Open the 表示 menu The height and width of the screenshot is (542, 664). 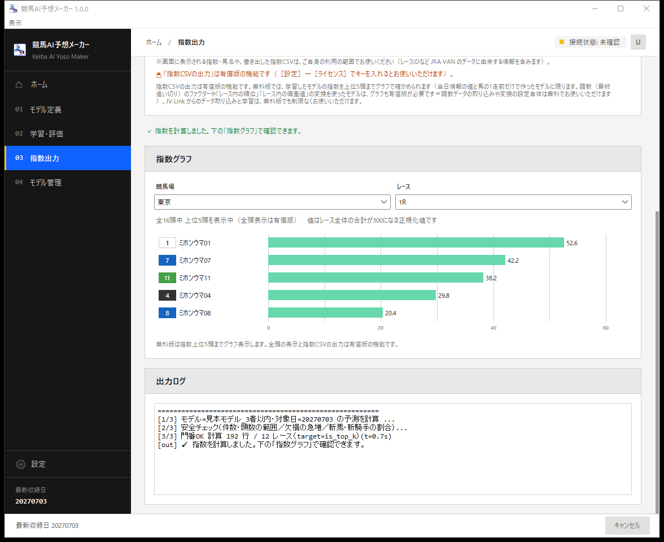coord(15,23)
